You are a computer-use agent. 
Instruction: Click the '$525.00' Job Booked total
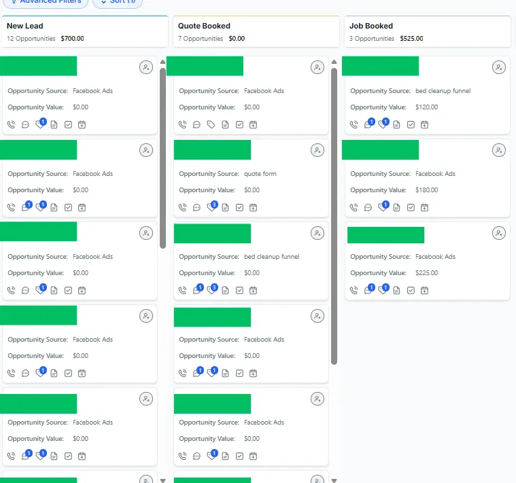pyautogui.click(x=412, y=39)
